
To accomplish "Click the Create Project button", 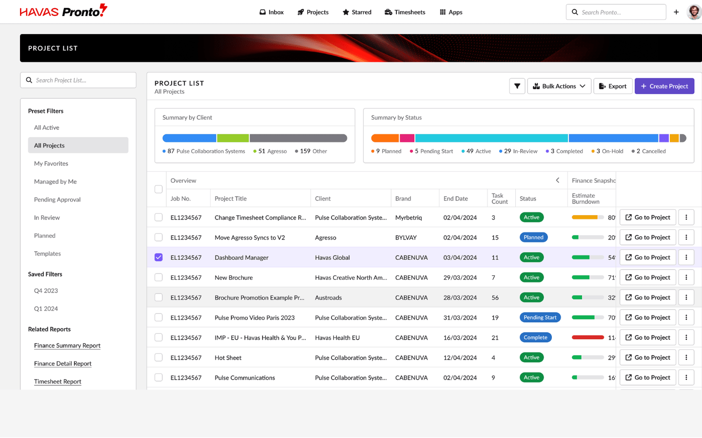I will (664, 86).
